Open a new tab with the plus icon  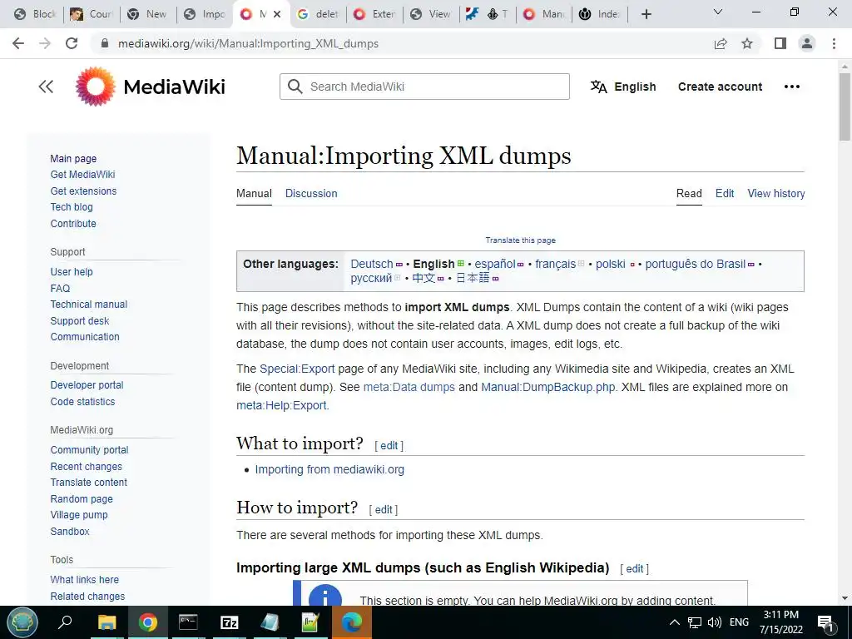[646, 14]
